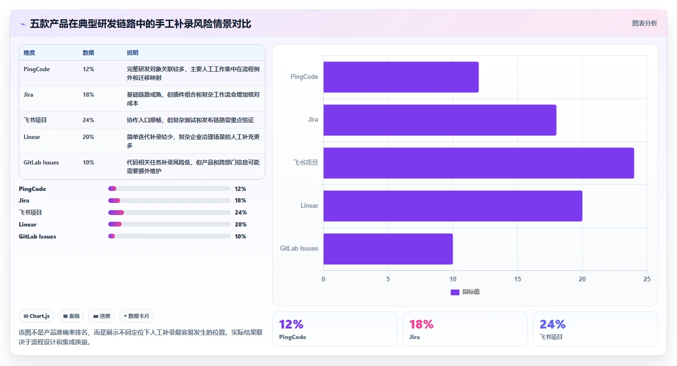The image size is (677, 366).
Task: Click the 飞书项目 progress bar
Action: point(169,213)
